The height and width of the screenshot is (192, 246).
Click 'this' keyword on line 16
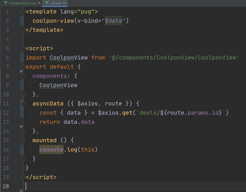(x=88, y=149)
